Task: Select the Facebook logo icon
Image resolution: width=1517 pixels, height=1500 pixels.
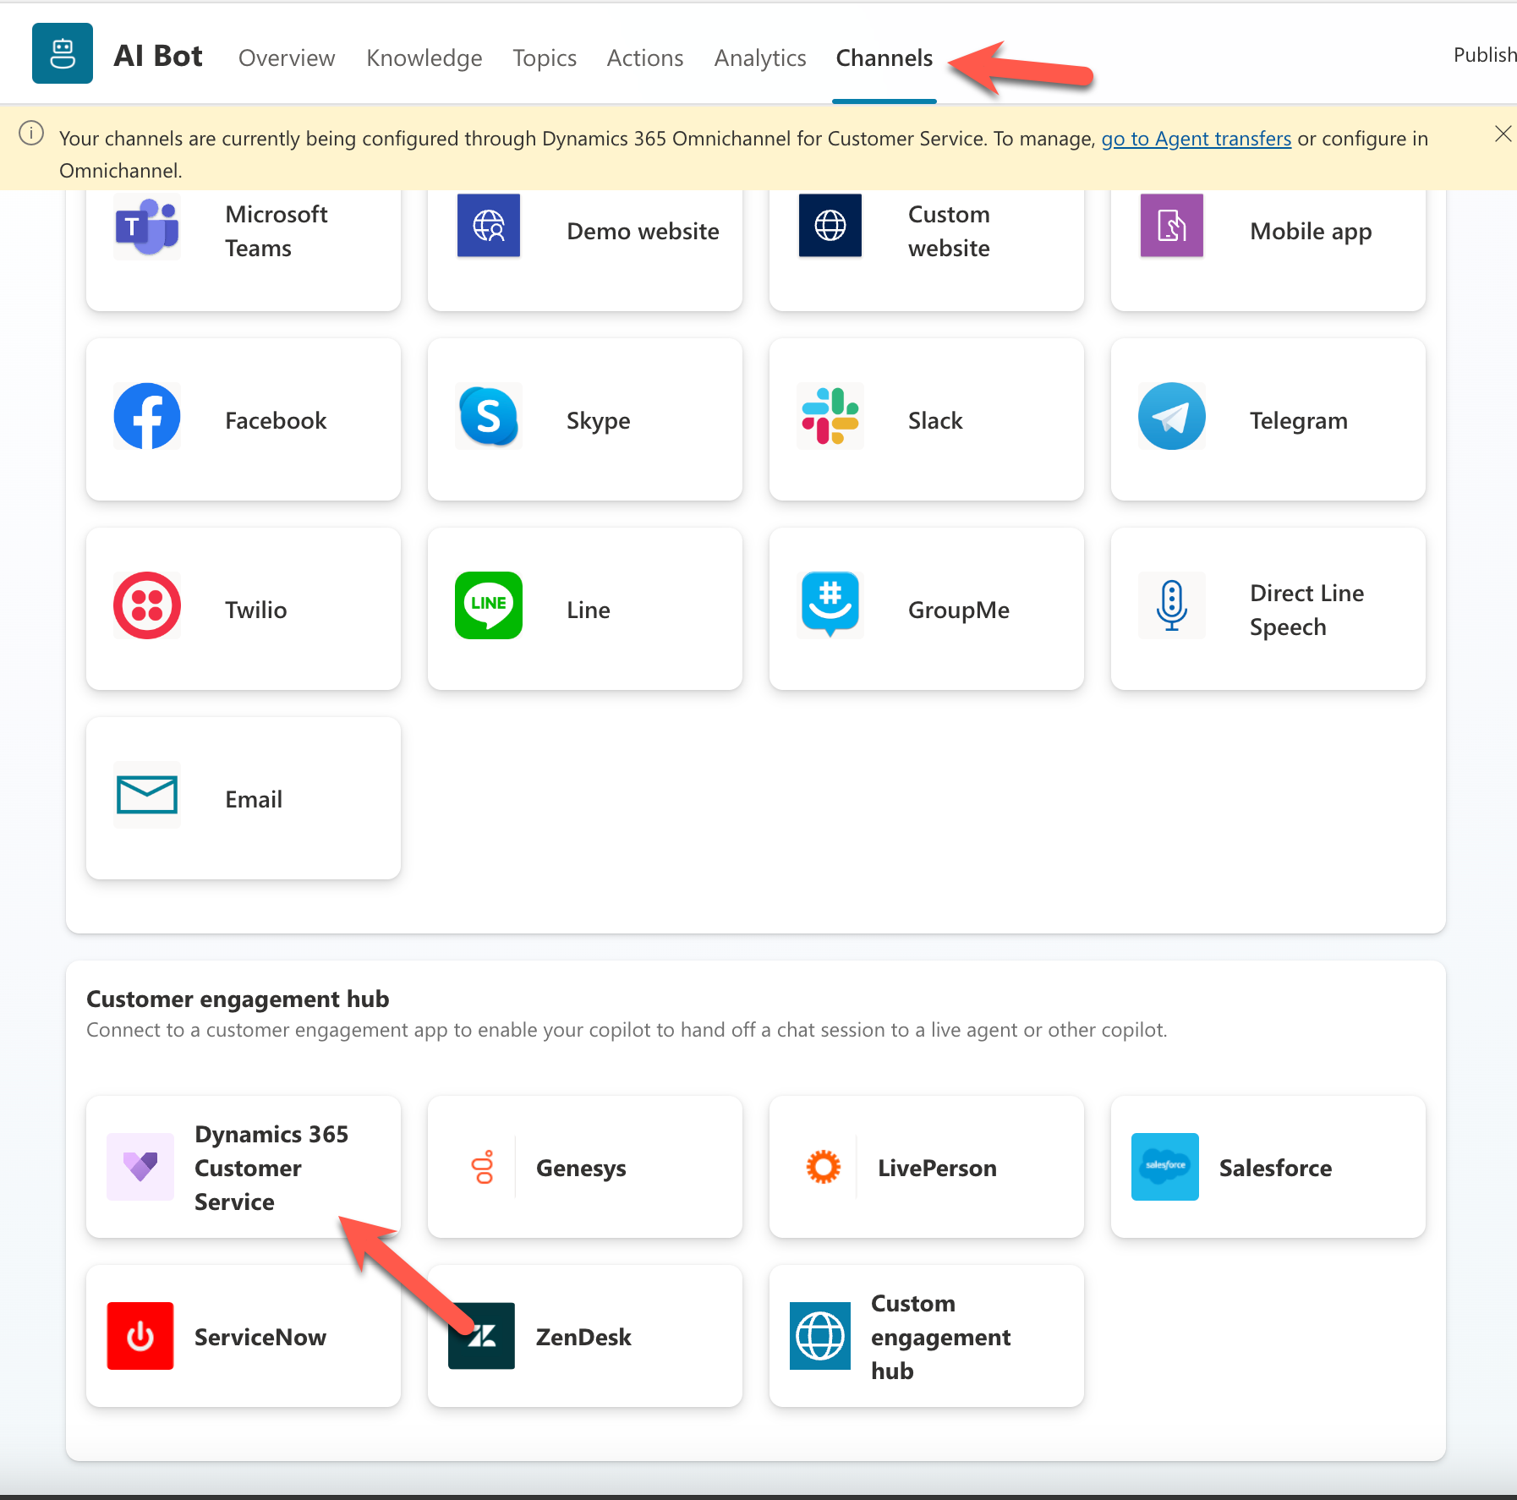Action: tap(147, 416)
